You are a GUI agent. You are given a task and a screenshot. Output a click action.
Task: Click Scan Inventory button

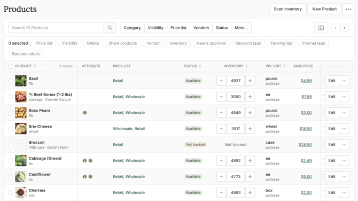(287, 9)
